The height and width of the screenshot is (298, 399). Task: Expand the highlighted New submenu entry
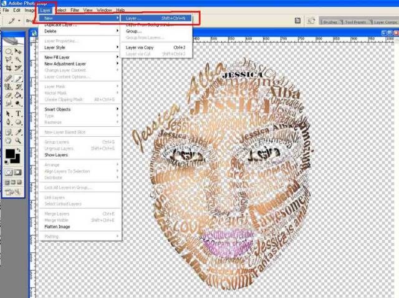click(80, 18)
